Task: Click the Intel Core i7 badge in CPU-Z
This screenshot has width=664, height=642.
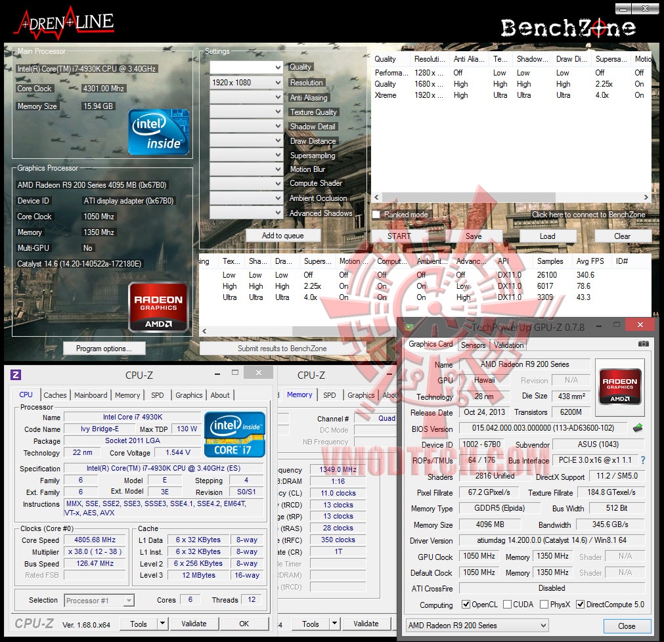Action: [234, 435]
